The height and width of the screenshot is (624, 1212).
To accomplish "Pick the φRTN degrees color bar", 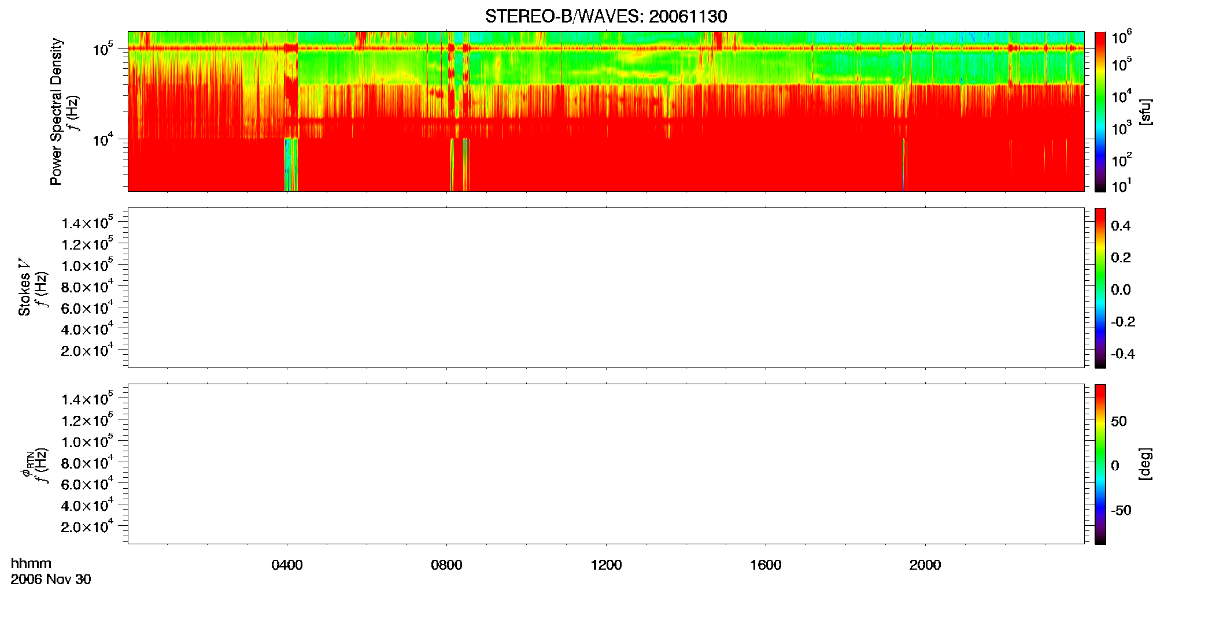I will (x=1100, y=464).
